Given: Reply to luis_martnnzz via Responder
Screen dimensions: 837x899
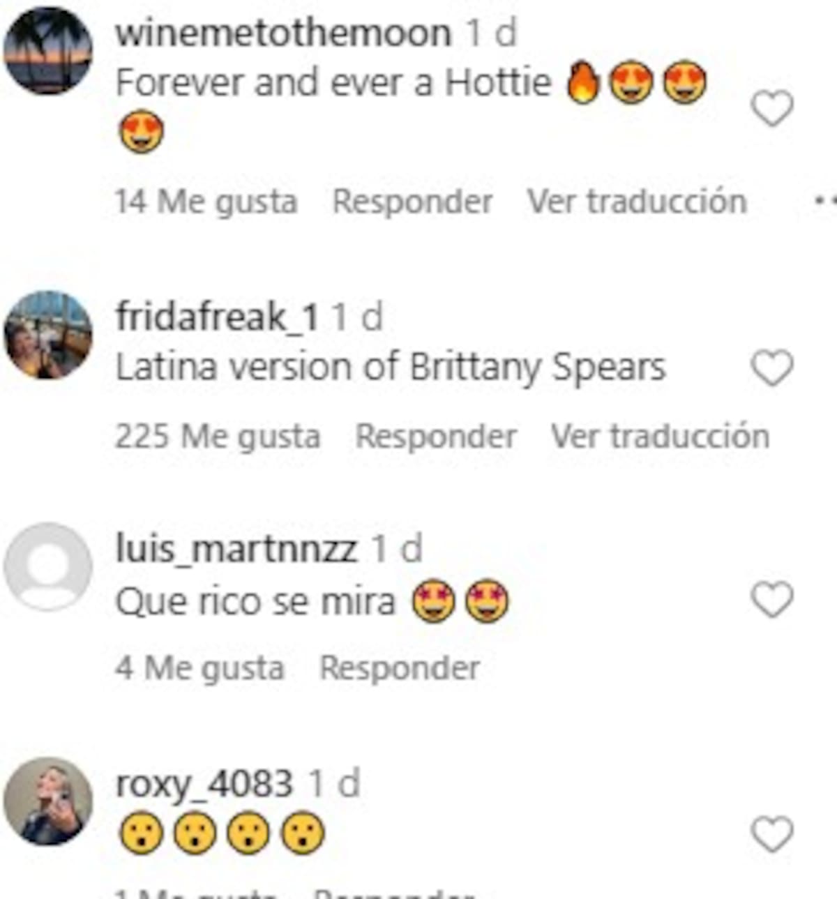Looking at the screenshot, I should (x=399, y=668).
